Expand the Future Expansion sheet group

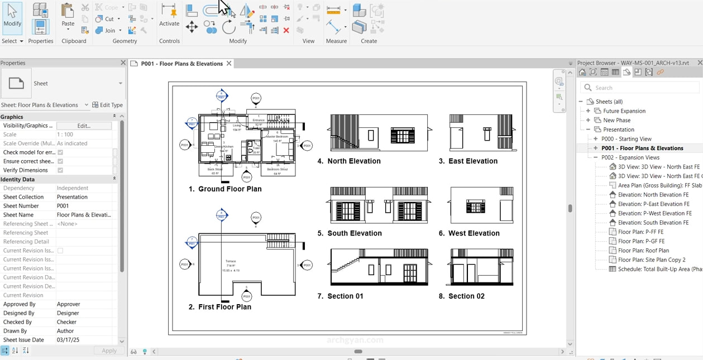[x=588, y=111]
